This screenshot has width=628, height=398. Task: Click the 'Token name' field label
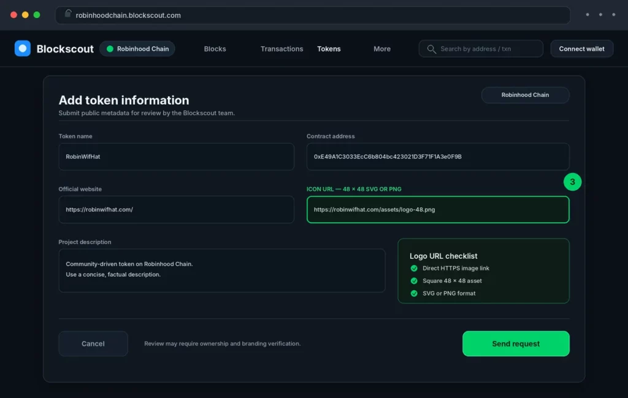(x=75, y=136)
